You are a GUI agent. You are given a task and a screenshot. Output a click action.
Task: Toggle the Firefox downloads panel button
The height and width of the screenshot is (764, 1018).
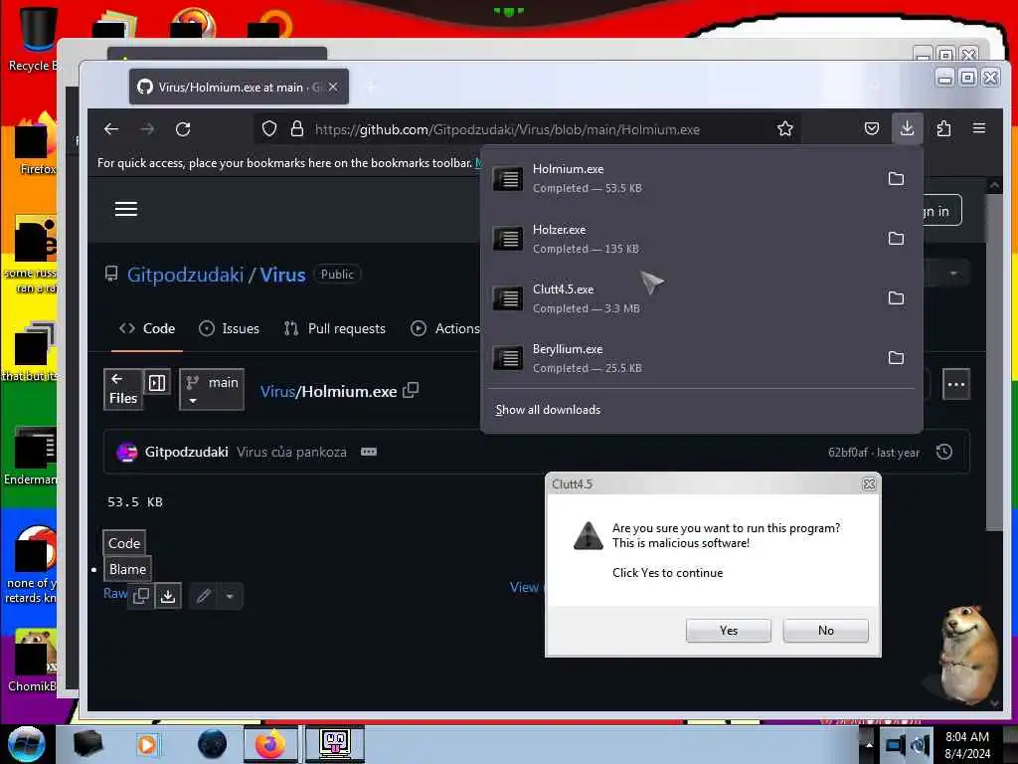click(907, 128)
